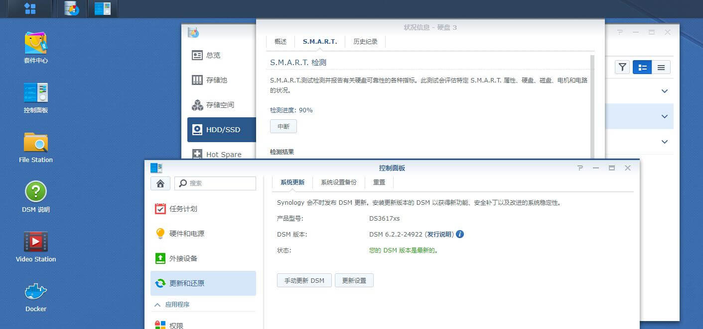Image resolution: width=703 pixels, height=329 pixels.
Task: Open the drive filter button
Action: pos(622,67)
